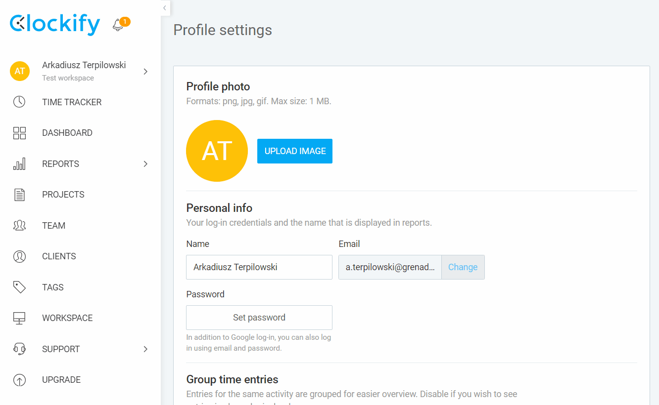
Task: Click the Reports bar chart icon
Action: coord(19,164)
